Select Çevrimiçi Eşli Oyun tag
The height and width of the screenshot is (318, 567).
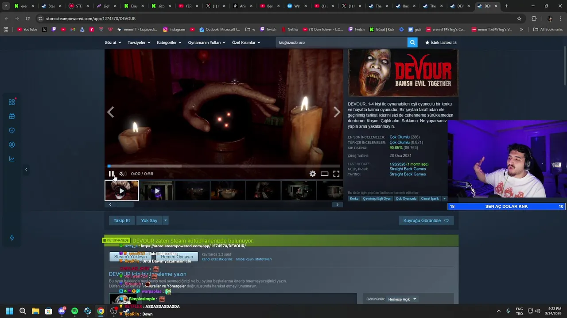pyautogui.click(x=377, y=198)
